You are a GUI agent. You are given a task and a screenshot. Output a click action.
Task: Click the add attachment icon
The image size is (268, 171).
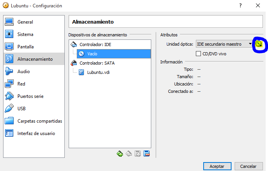click(138, 154)
